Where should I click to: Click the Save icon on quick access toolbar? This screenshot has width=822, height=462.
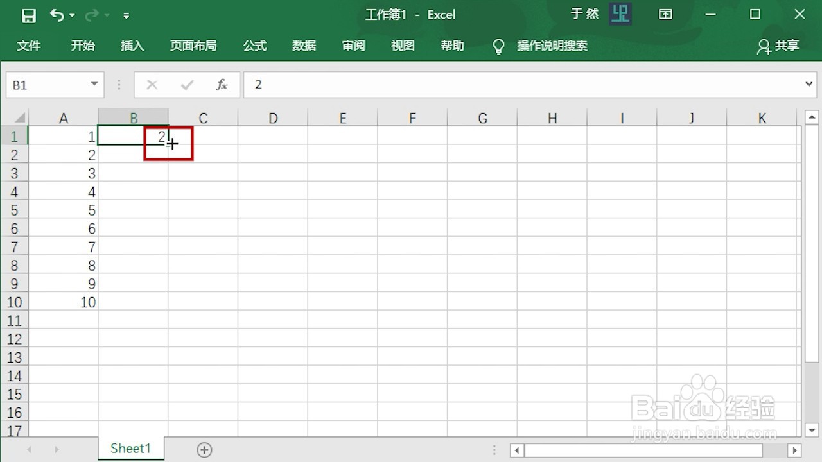click(x=28, y=14)
